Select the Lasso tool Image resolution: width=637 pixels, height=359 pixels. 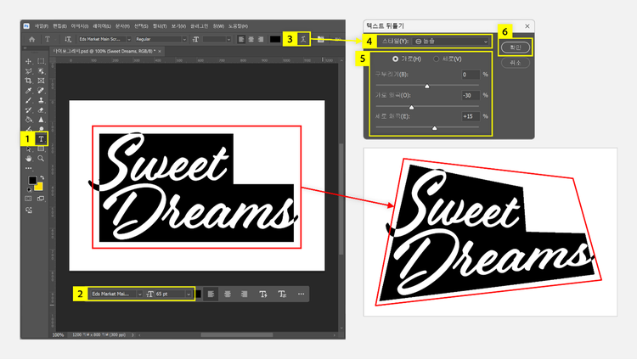28,71
